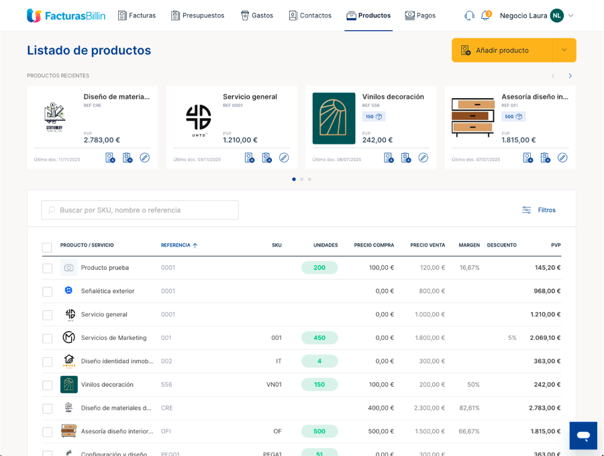604x456 pixels.
Task: Open the chat widget bubble
Action: (x=583, y=435)
